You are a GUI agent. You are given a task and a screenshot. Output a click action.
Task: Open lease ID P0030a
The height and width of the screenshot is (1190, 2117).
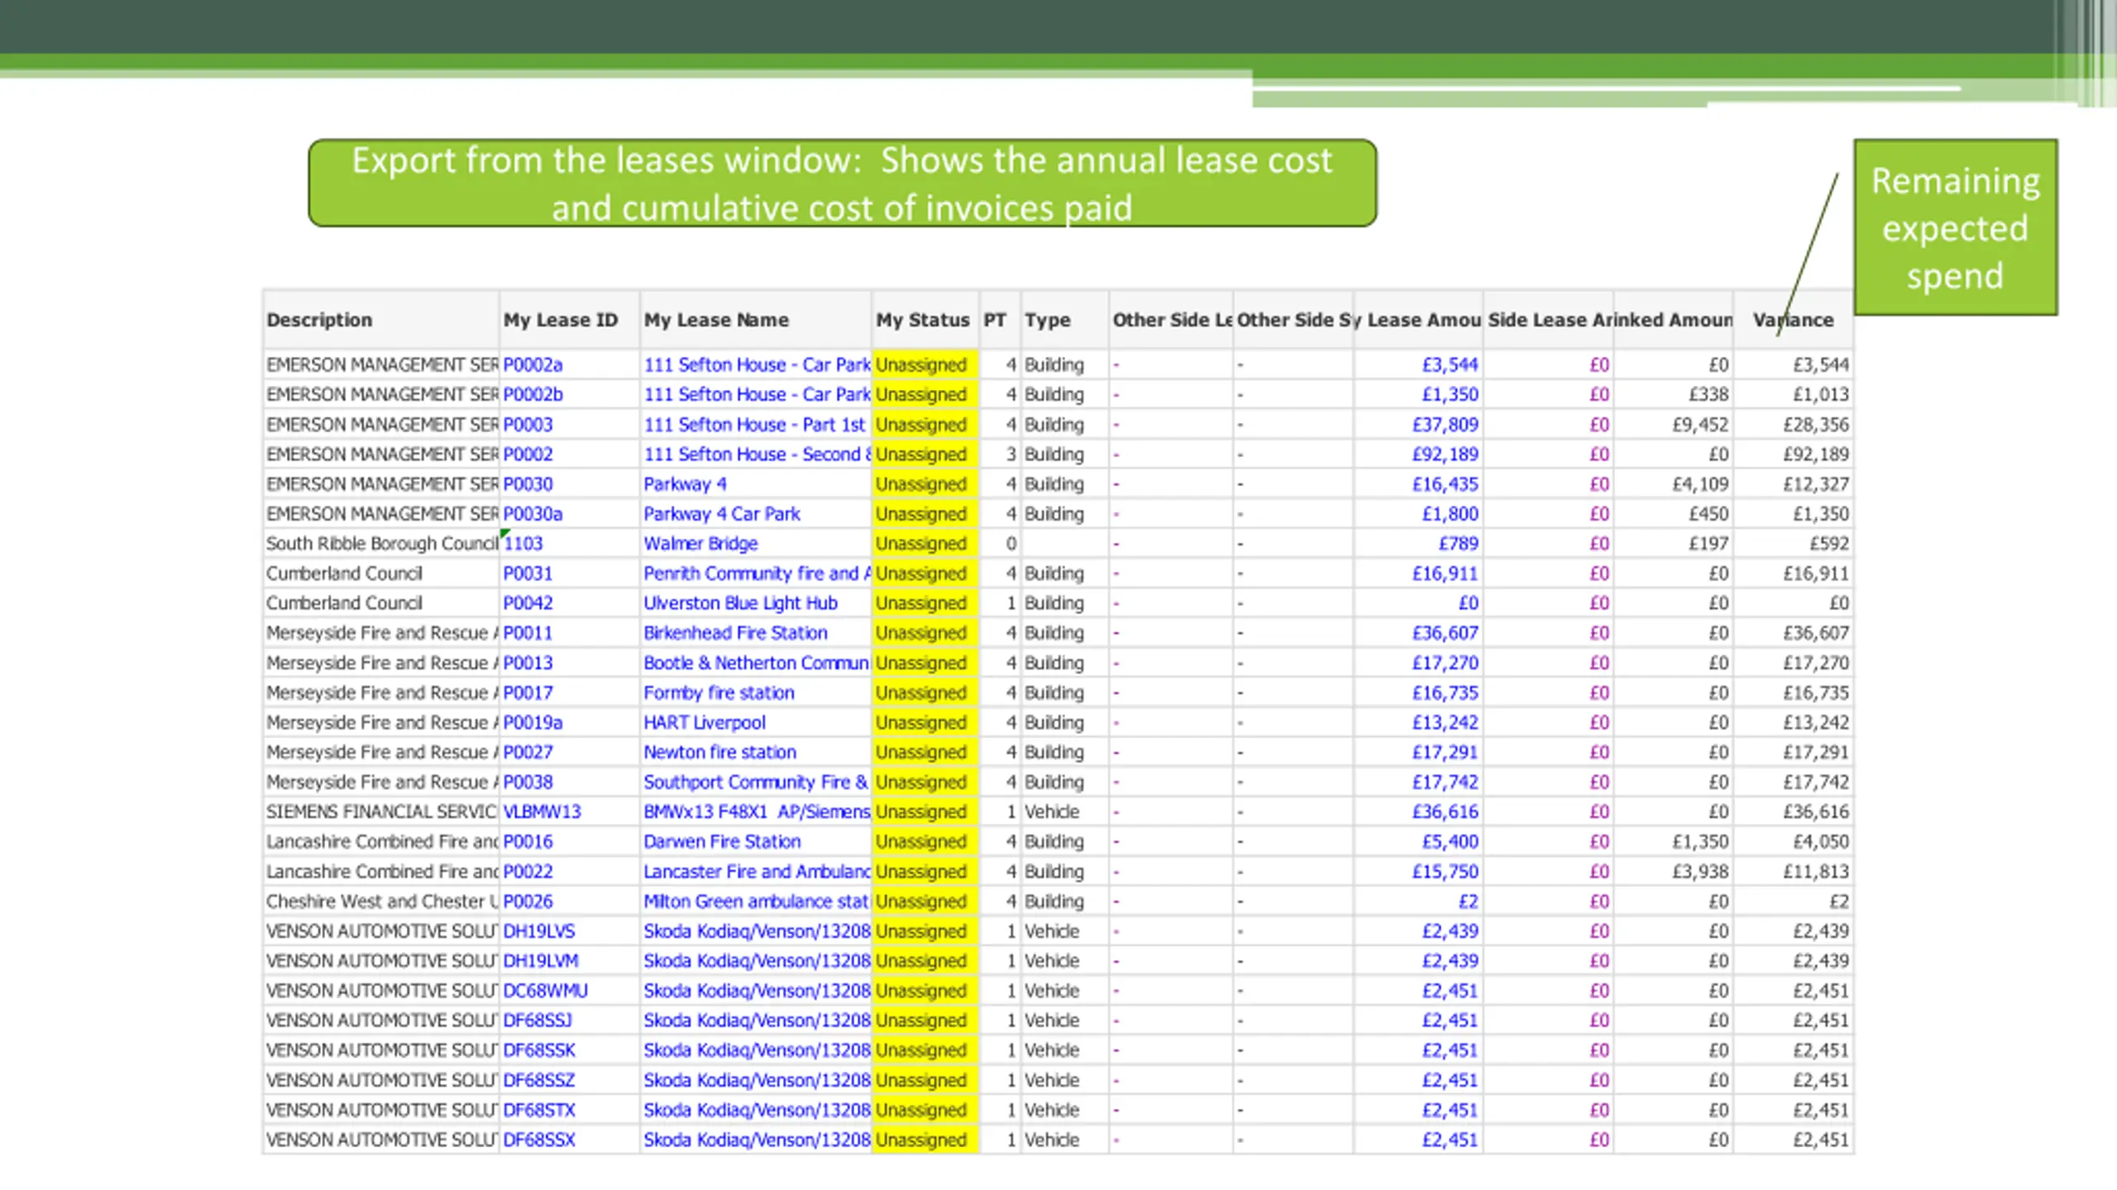point(533,513)
